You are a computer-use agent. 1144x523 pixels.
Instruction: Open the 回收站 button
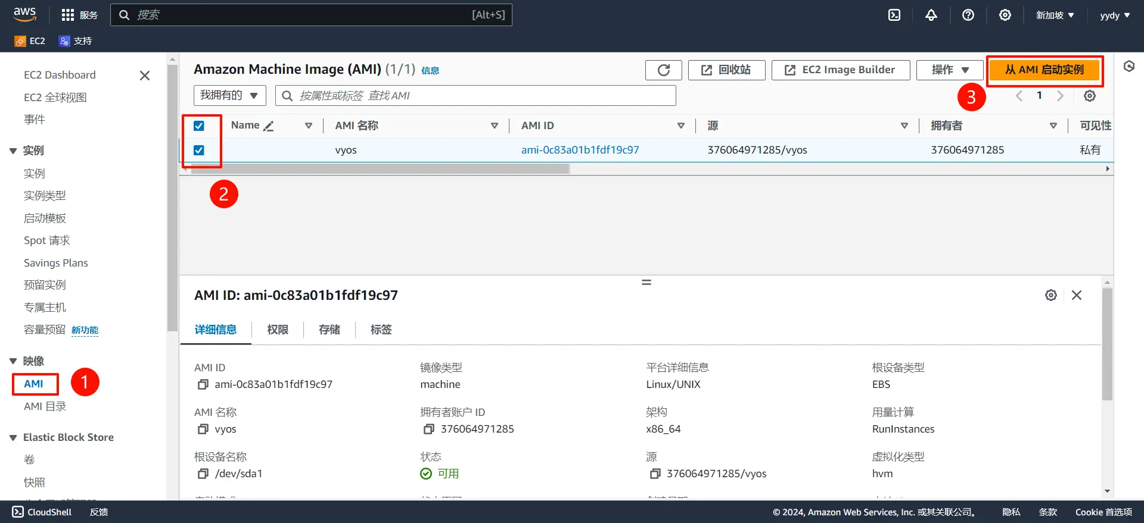[x=726, y=70]
